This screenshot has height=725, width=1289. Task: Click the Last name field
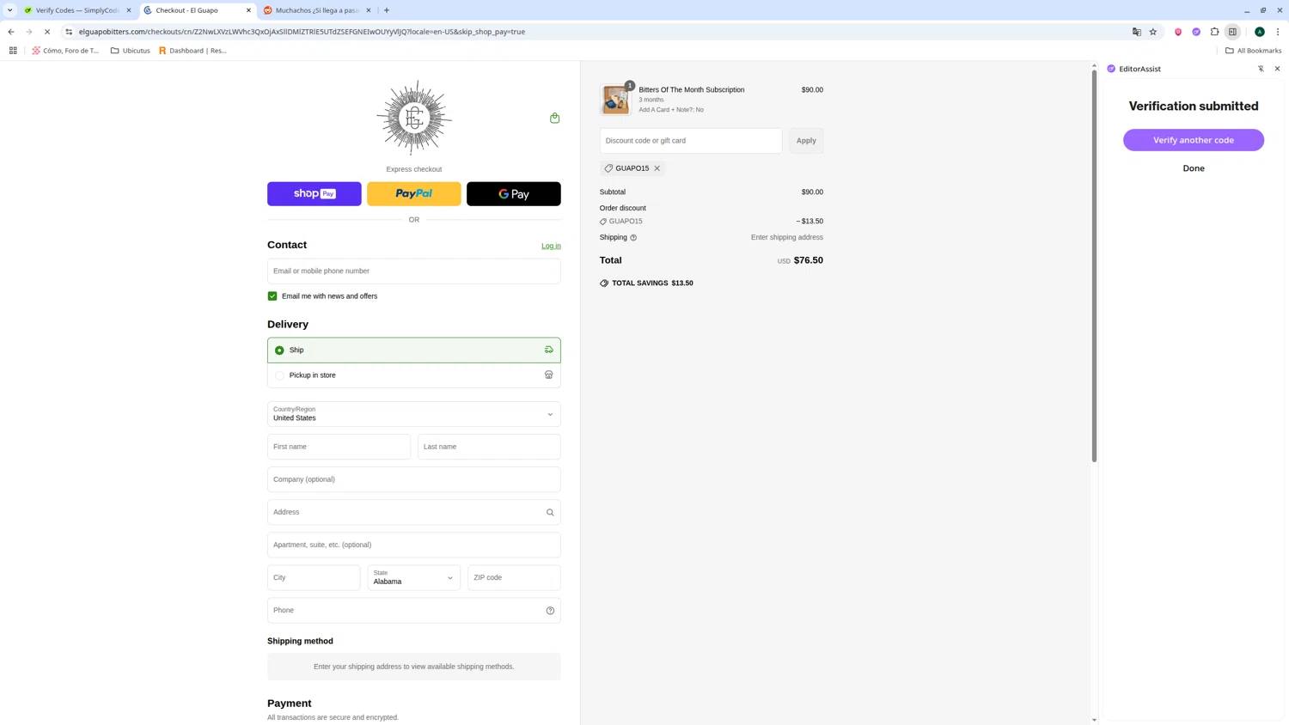point(489,447)
